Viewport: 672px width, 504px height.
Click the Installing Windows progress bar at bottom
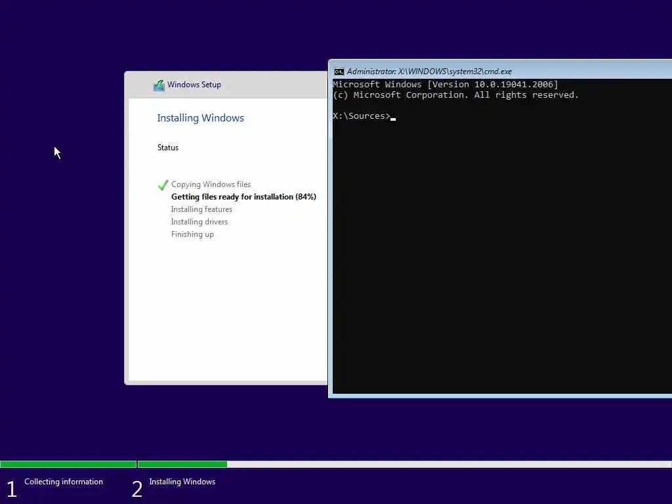pos(404,464)
